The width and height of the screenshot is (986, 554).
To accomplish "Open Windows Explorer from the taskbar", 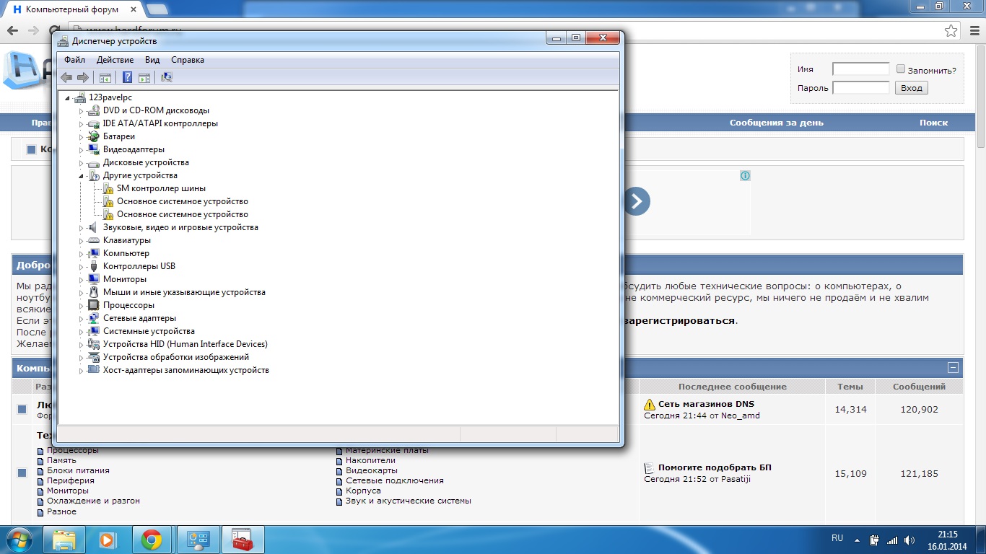I will pos(64,540).
